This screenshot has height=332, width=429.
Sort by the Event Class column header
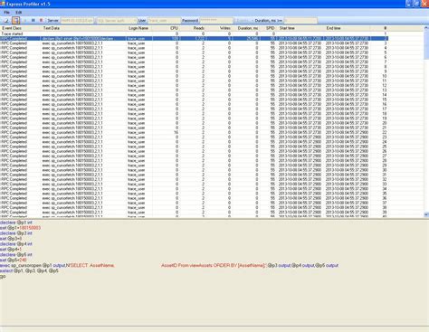coord(20,28)
